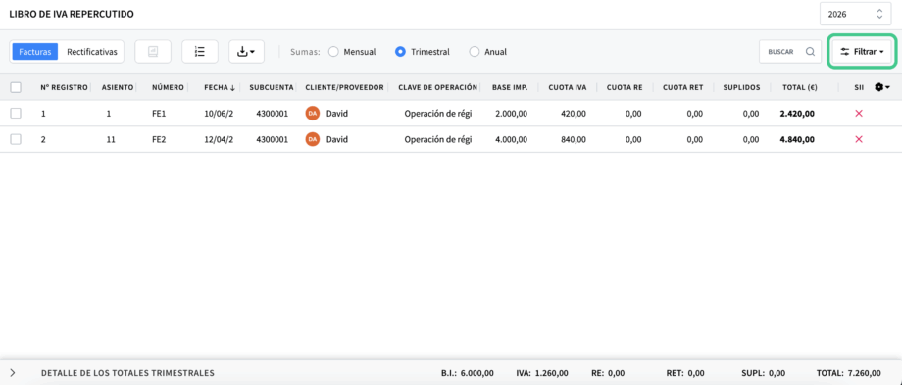Open the column settings gear icon
Viewport: 902px width, 385px height.
point(881,87)
